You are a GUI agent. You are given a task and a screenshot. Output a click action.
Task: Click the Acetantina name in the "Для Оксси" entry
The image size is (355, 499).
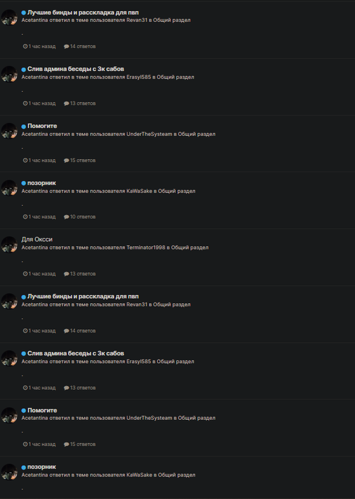point(34,247)
